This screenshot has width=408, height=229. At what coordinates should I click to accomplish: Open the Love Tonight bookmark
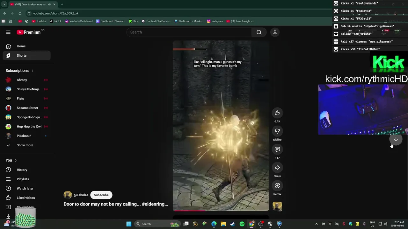click(x=240, y=21)
